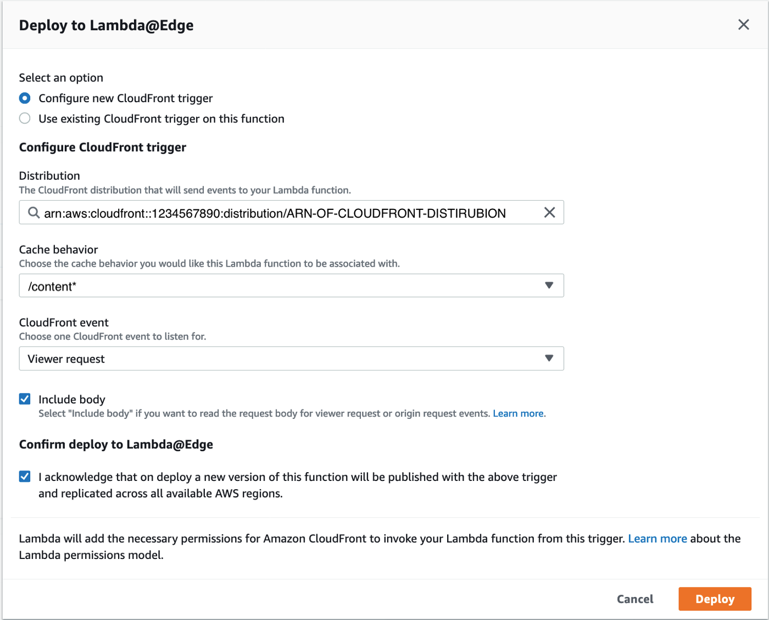Open "Learn more" about reading the request body
Image resolution: width=769 pixels, height=620 pixels.
coord(518,413)
